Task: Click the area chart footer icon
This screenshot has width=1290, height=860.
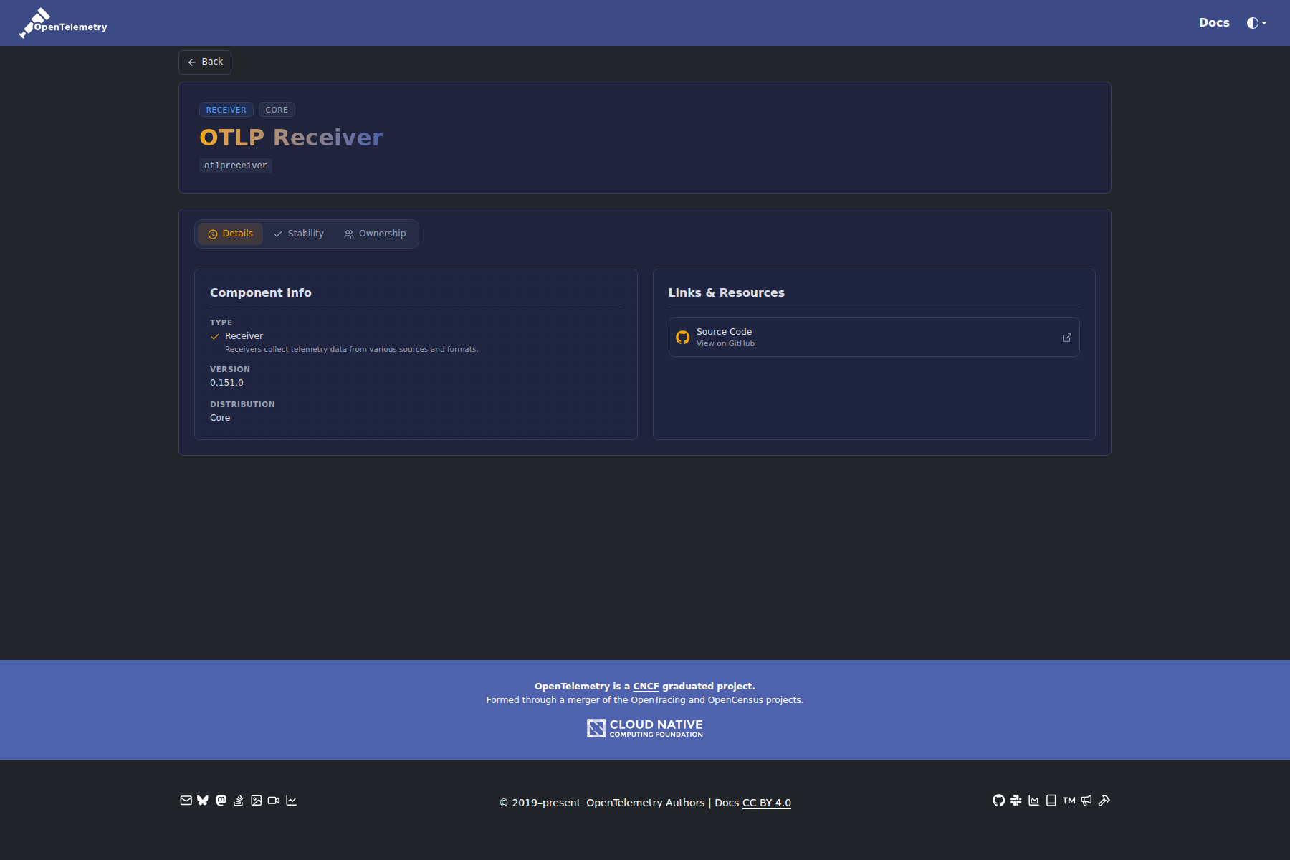Action: pos(1033,801)
